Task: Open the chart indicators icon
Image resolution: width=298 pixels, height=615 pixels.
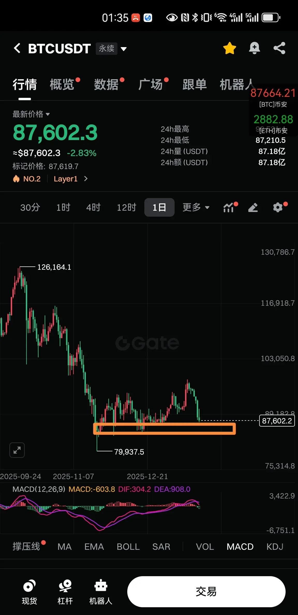Action: (229, 207)
